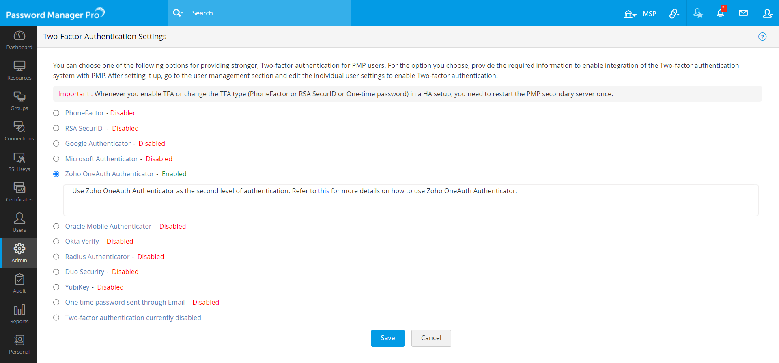Viewport: 779px width, 363px height.
Task: Select the Google Authenticator radio button
Action: click(x=56, y=144)
